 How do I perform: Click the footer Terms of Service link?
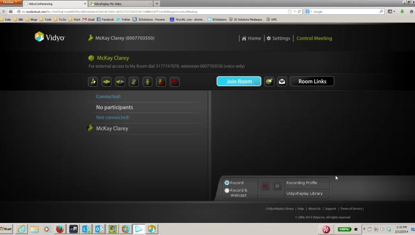pyautogui.click(x=351, y=209)
